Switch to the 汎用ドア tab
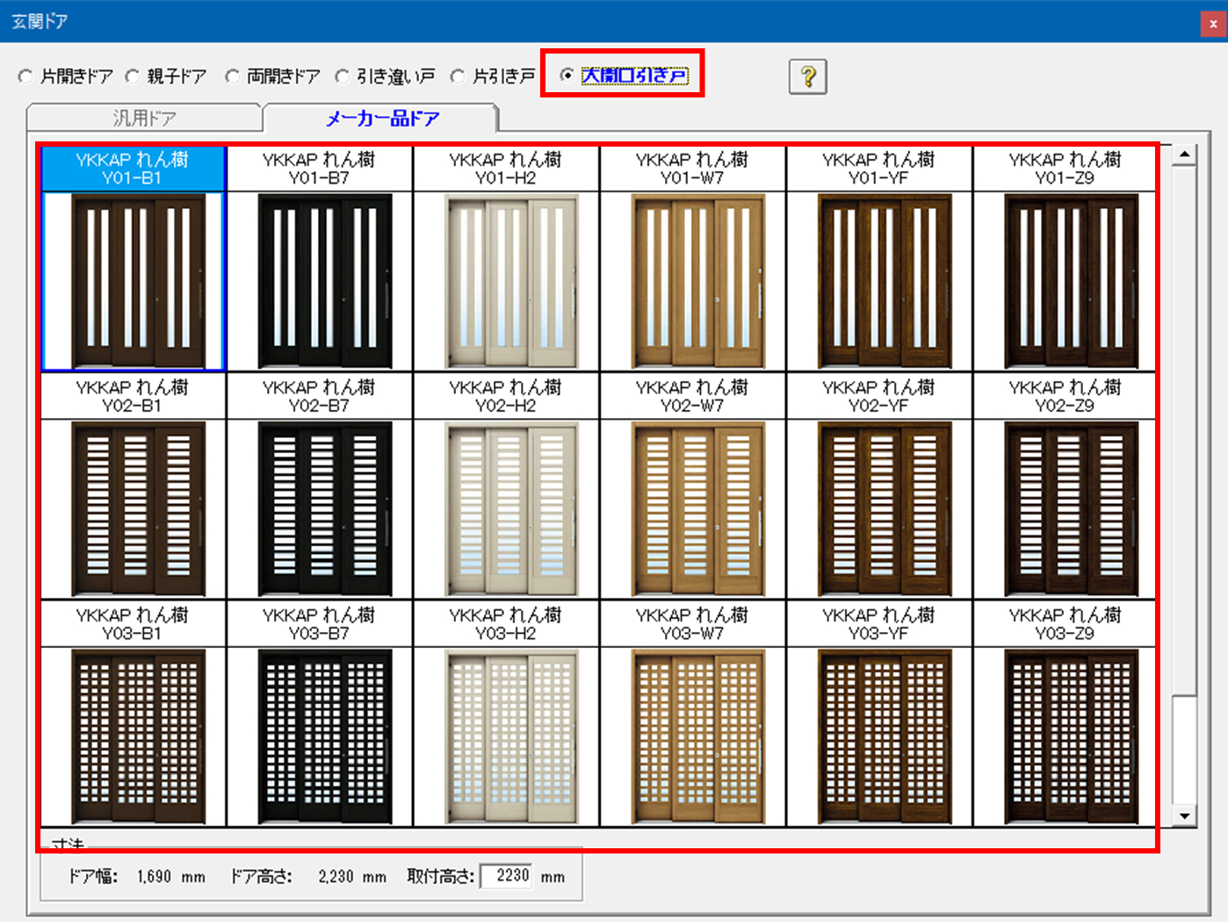The image size is (1228, 922). point(144,118)
